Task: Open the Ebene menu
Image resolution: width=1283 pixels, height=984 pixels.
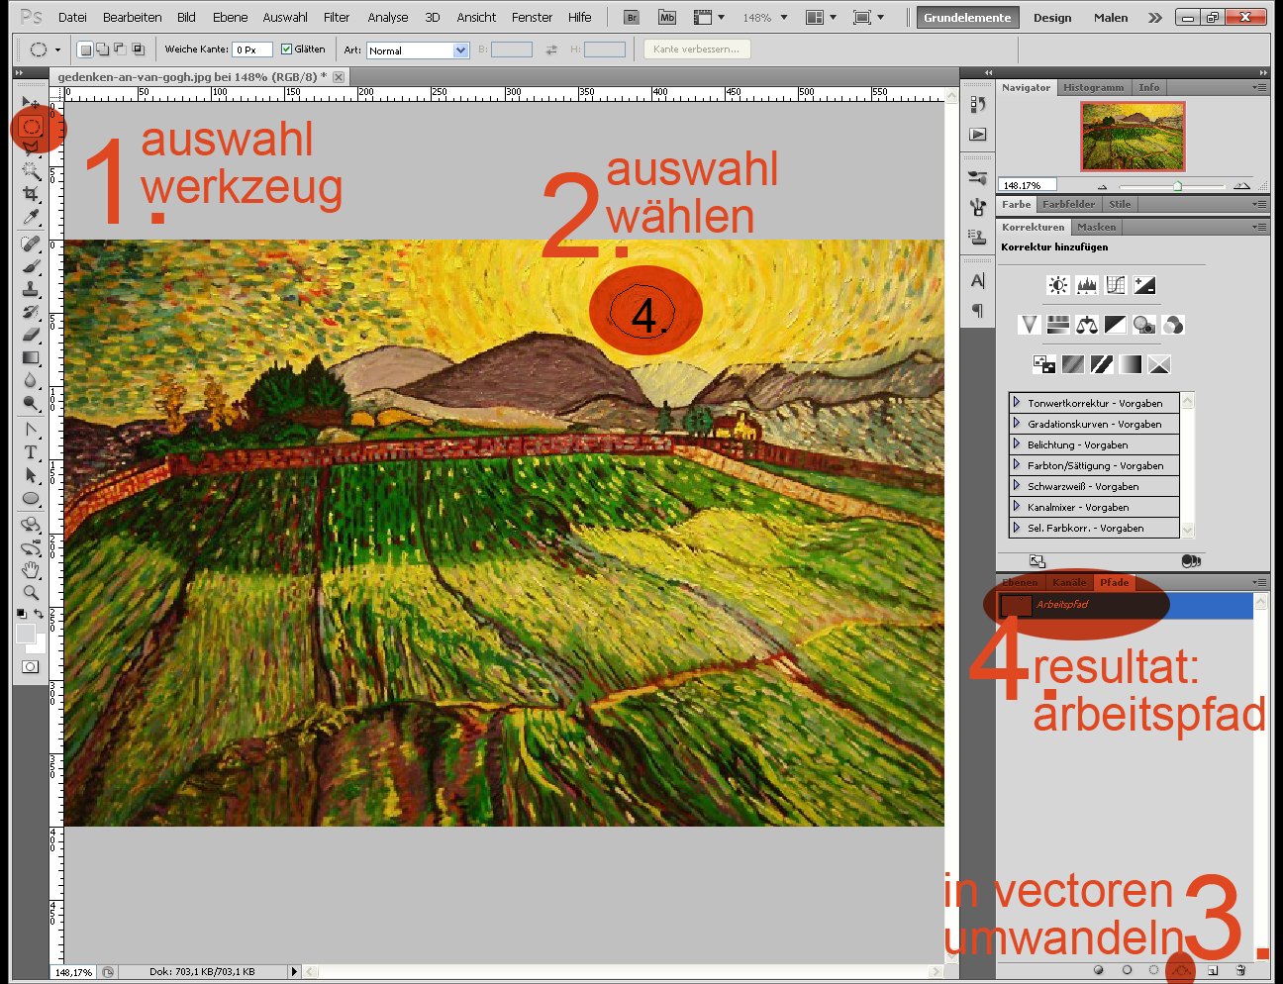Action: 230,18
